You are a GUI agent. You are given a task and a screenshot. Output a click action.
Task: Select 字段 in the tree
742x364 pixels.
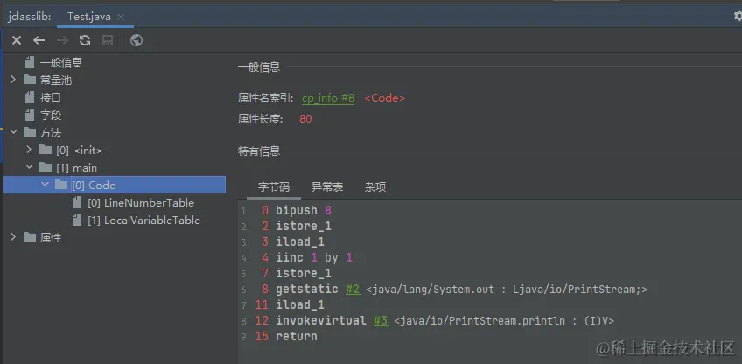pyautogui.click(x=51, y=115)
